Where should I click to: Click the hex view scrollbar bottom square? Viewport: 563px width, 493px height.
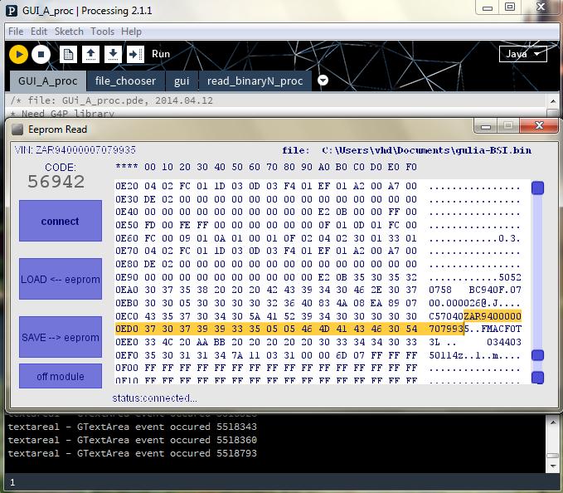pos(537,378)
